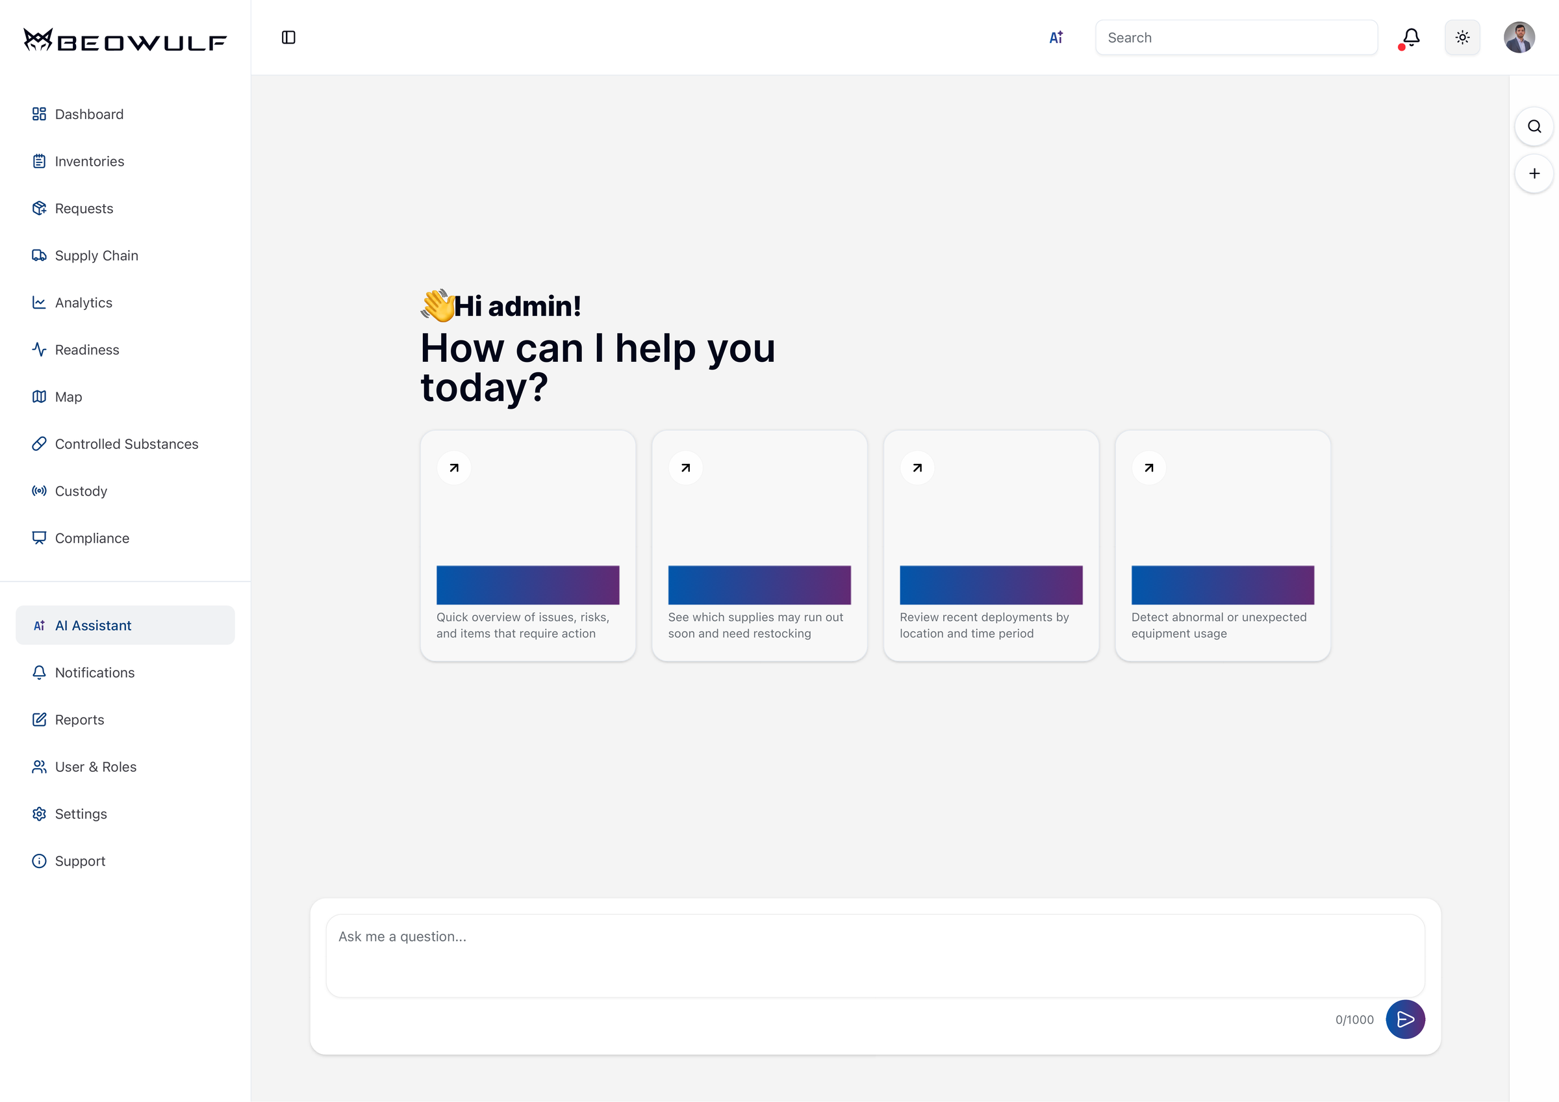The width and height of the screenshot is (1559, 1102).
Task: Open the Beowulf logo icon
Action: [x=38, y=40]
